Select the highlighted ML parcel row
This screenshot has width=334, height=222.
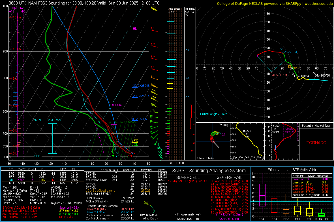pos(42,180)
